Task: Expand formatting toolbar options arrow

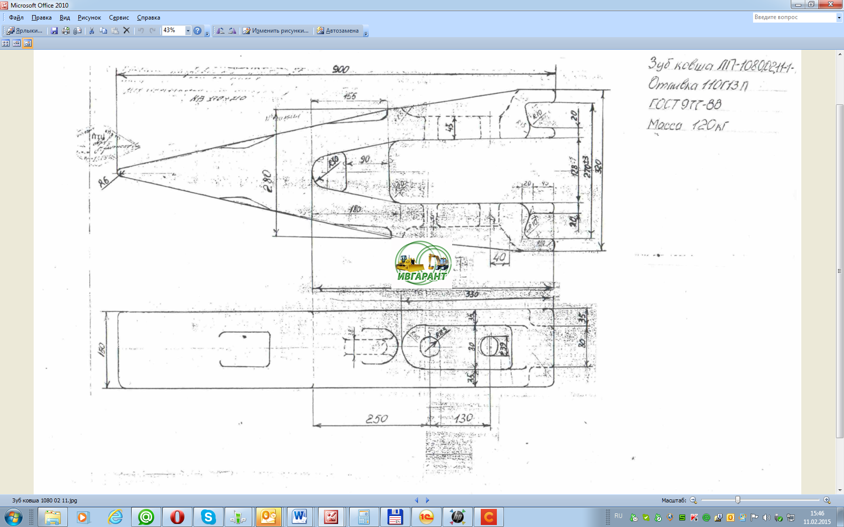Action: tap(366, 32)
